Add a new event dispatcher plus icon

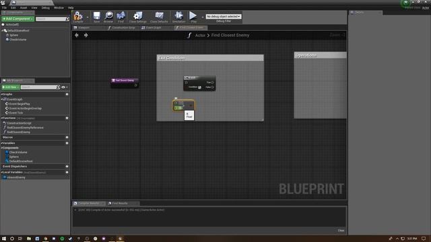pos(67,167)
